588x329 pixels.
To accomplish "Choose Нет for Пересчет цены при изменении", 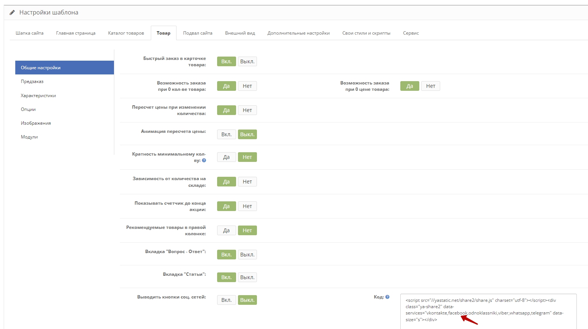I will point(247,110).
